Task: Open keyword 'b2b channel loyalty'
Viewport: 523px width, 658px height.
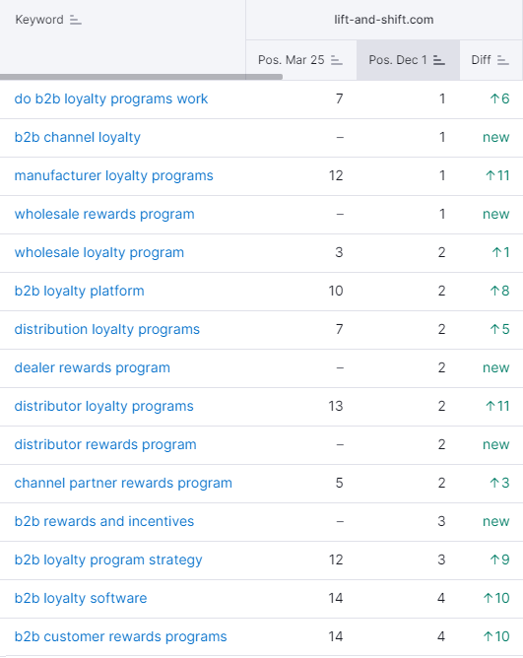Action: pyautogui.click(x=78, y=137)
